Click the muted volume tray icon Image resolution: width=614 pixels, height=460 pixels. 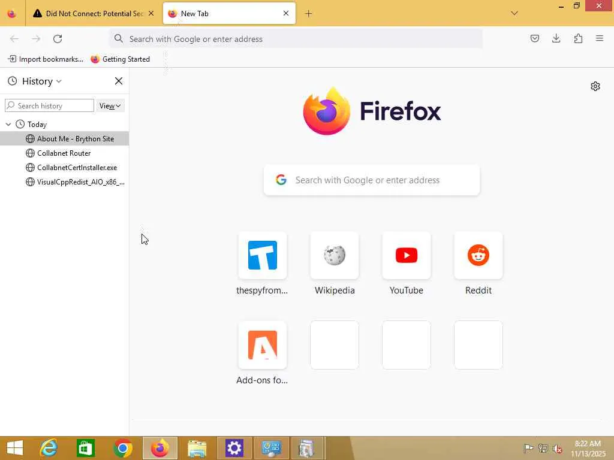(x=557, y=448)
